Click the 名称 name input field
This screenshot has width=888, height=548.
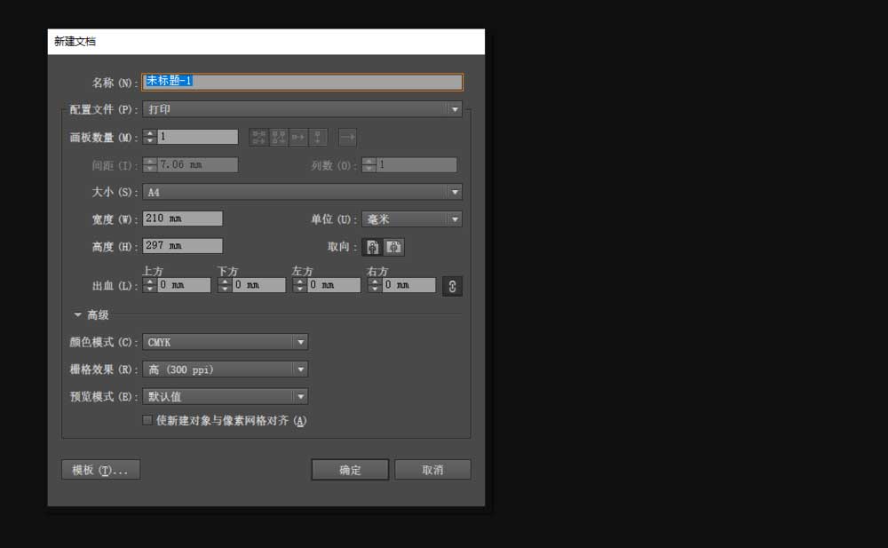(302, 82)
